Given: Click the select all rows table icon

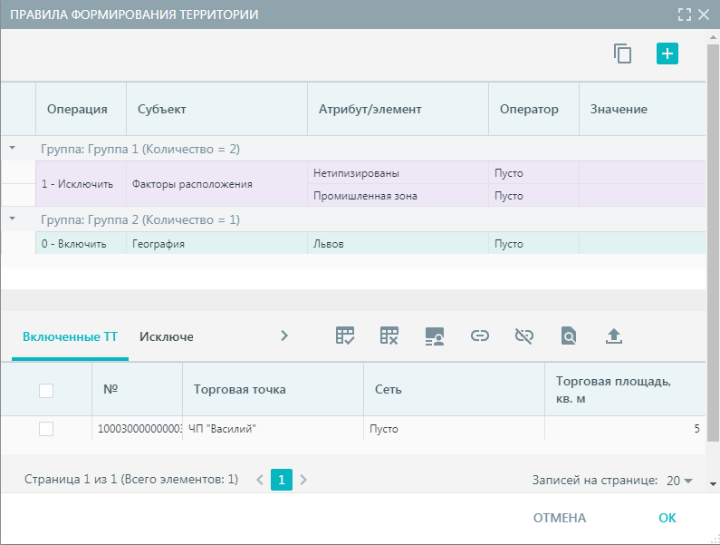Looking at the screenshot, I should tap(345, 336).
